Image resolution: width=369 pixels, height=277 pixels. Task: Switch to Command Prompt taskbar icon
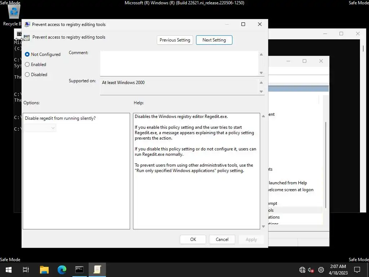pos(79,269)
